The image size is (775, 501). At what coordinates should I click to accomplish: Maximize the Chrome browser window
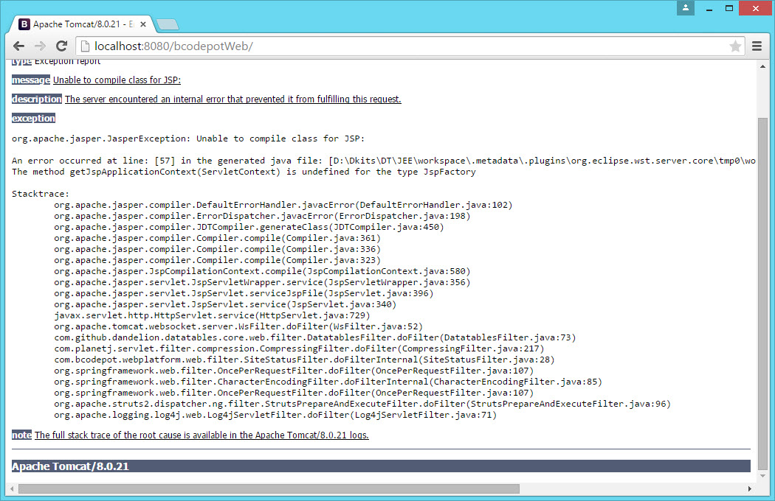(729, 7)
